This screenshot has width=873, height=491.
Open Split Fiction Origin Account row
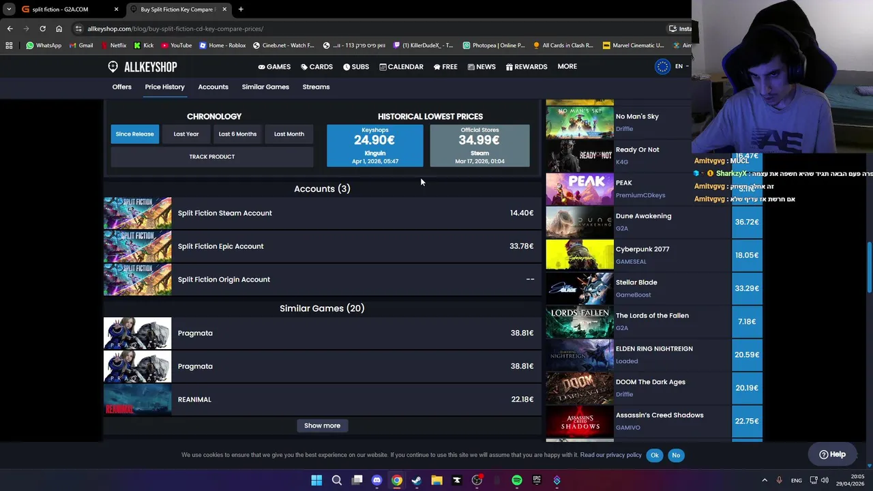tap(322, 280)
